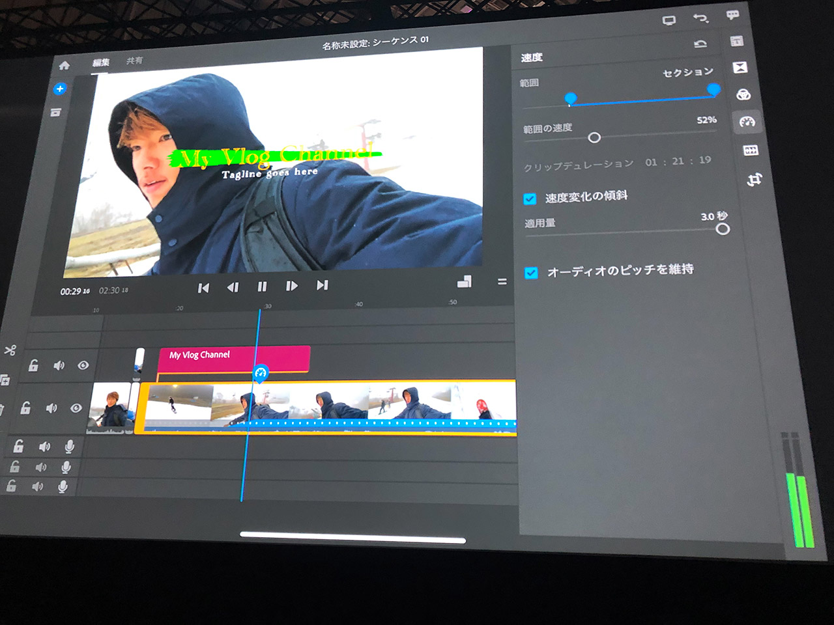Select the scissors split tool

click(x=10, y=350)
